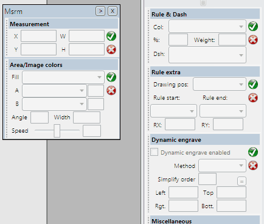Cancel Dynamic engrave changes red cross
Screen dimensions: 264x224
click(253, 166)
